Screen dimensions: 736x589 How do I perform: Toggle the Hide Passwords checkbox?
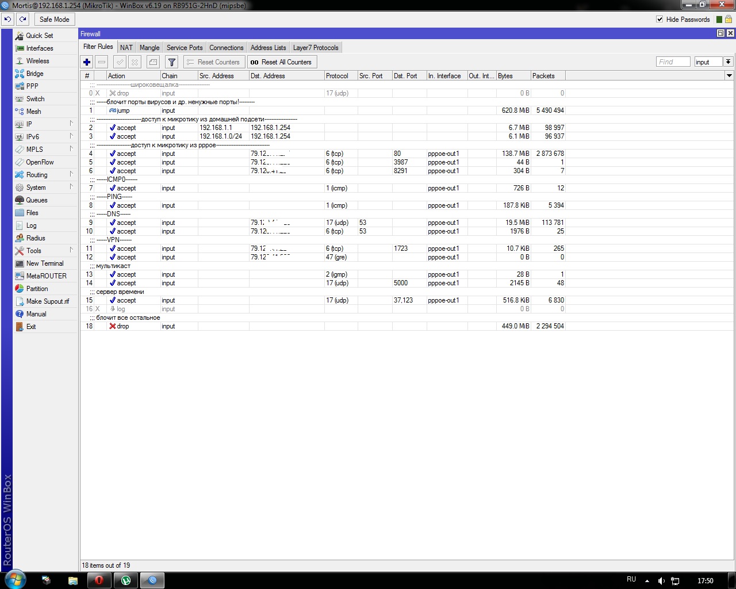[x=660, y=19]
